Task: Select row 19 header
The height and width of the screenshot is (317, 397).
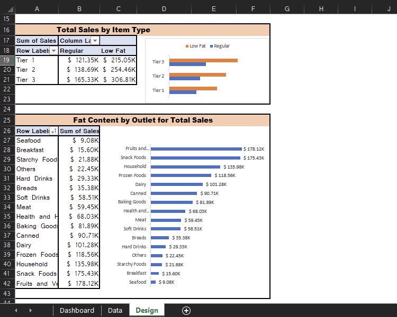Action: 7,60
